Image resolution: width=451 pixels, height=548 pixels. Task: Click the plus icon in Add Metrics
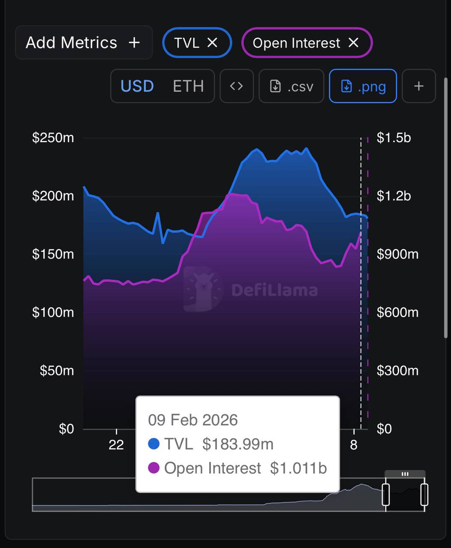point(134,42)
